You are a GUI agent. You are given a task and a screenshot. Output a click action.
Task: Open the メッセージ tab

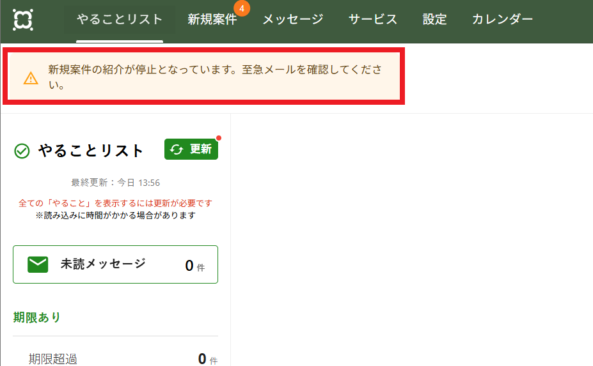293,19
